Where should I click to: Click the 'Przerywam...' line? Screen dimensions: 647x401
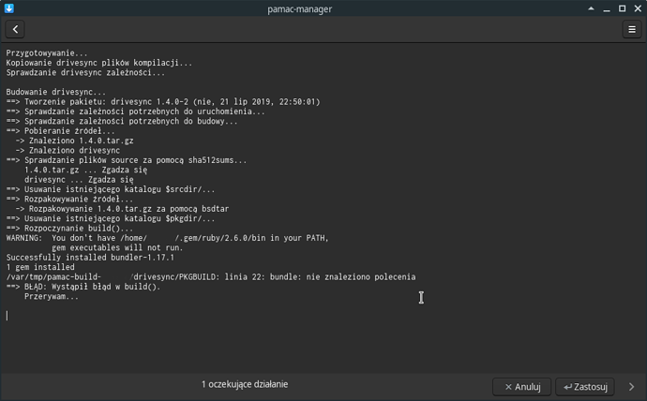click(x=52, y=296)
